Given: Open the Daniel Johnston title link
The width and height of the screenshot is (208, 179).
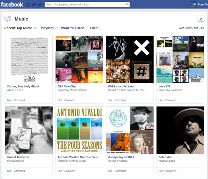Looking at the screenshot, I should click(18, 157).
